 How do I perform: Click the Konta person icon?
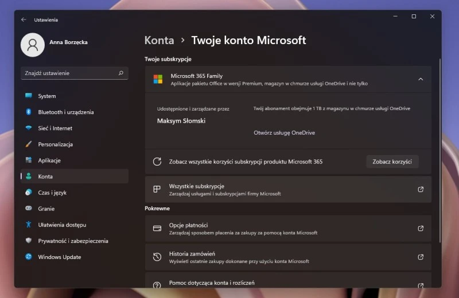28,176
